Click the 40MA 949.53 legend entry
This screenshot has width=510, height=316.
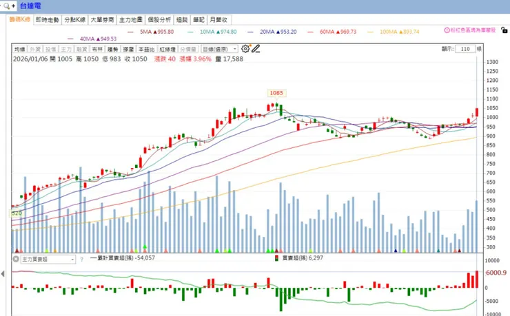tap(92, 39)
